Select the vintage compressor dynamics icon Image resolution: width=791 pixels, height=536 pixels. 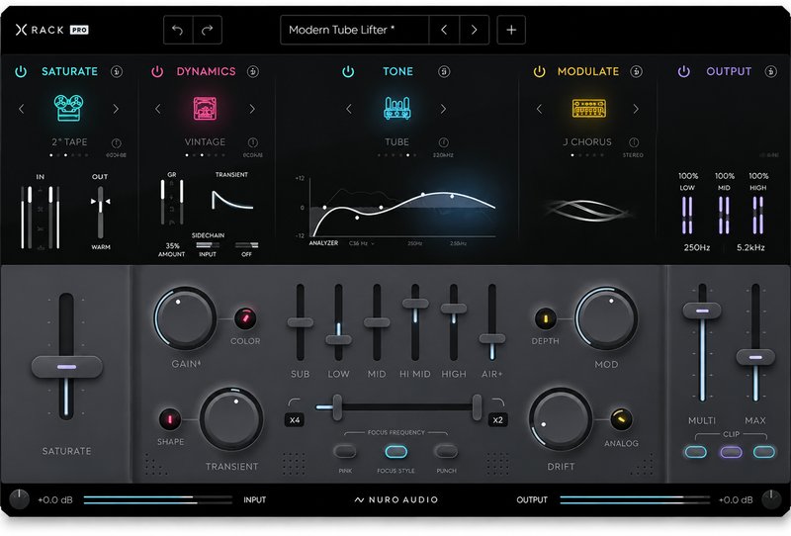tap(205, 109)
